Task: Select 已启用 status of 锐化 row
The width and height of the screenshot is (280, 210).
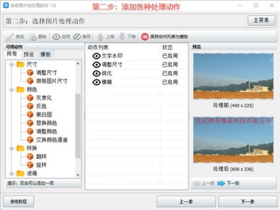Action: pos(170,73)
